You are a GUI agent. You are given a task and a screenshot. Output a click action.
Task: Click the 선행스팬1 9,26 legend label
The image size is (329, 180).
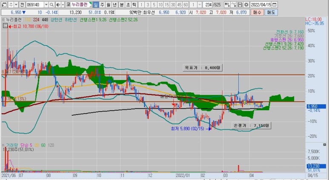[93, 20]
